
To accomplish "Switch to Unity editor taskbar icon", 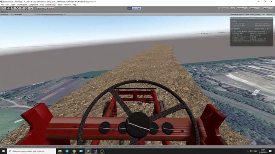I will 88,151.
